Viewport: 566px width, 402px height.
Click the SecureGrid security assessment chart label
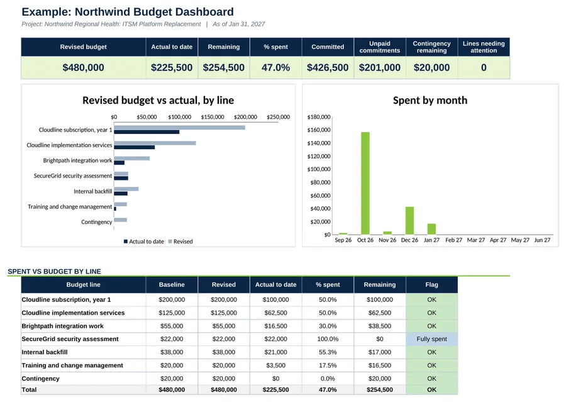click(73, 176)
